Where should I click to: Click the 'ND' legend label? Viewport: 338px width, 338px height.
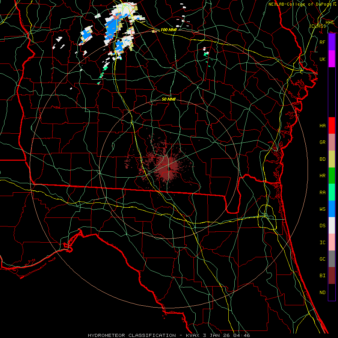[x=323, y=293]
